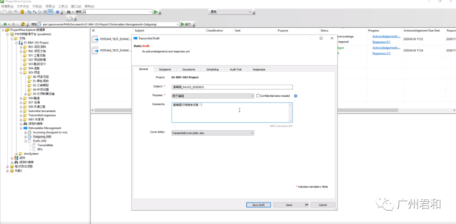
Task: Select the details list view toolbar icon
Action: [51, 12]
